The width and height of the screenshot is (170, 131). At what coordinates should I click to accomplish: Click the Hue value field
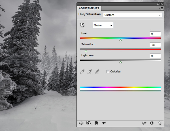[155, 34]
